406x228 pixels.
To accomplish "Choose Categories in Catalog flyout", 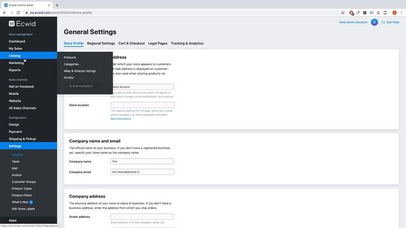I will pos(71,64).
